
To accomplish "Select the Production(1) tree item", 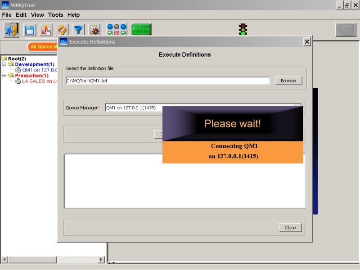I will point(31,76).
